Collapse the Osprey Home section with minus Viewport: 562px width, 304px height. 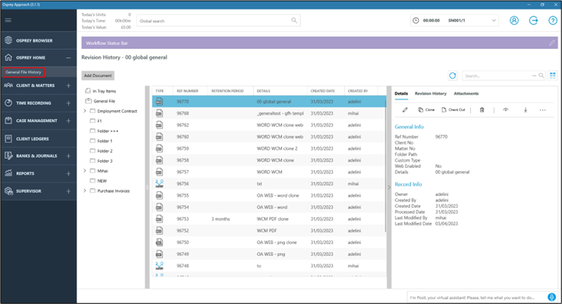pyautogui.click(x=68, y=58)
